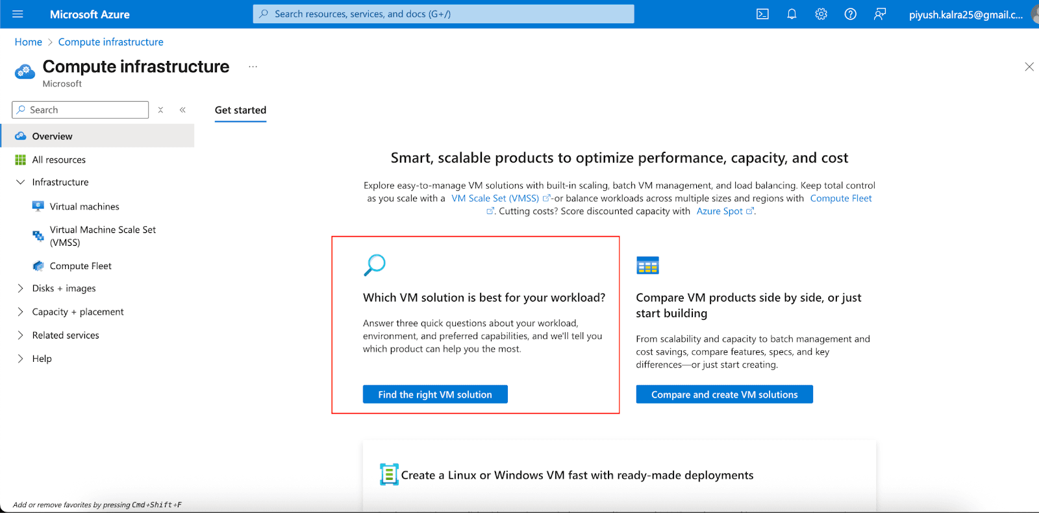Open the more options ellipsis next to the title

[253, 67]
